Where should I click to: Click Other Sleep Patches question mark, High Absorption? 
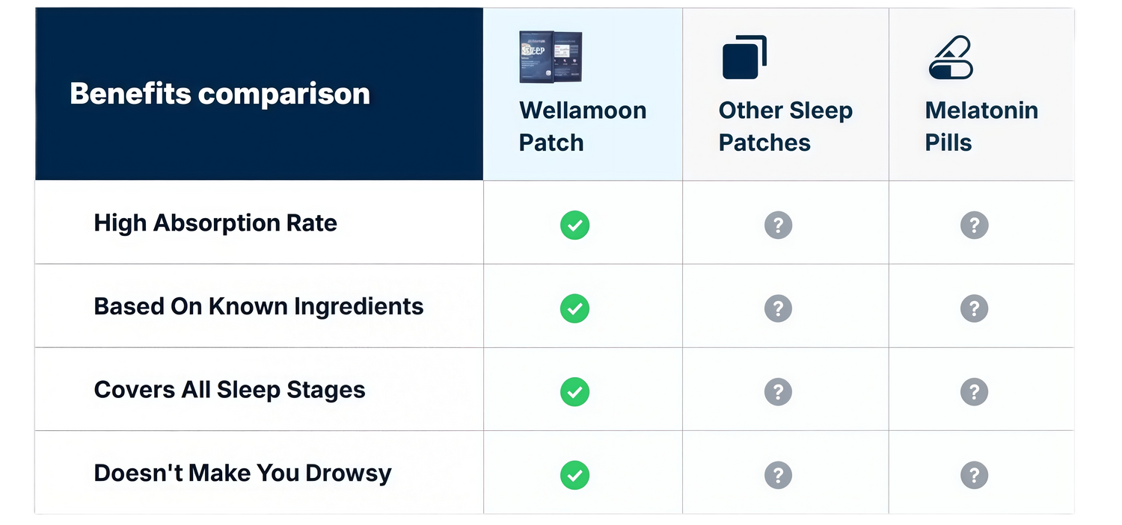[778, 225]
